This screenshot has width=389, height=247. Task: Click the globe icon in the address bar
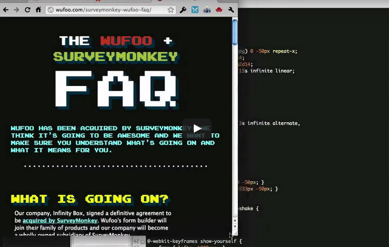point(51,10)
